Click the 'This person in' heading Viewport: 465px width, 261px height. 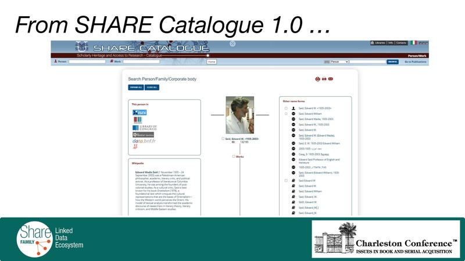tap(140, 104)
